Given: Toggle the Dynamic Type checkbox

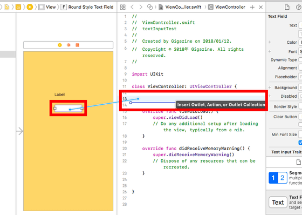Looking at the screenshot, I should tap(300, 60).
